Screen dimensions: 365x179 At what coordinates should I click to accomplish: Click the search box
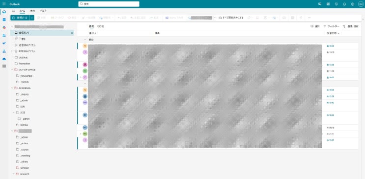pyautogui.click(x=109, y=4)
